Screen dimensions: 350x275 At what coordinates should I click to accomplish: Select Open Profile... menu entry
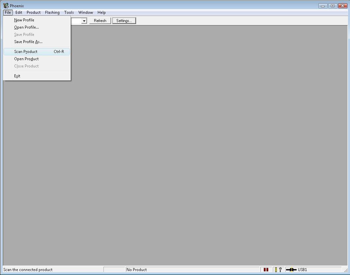tap(26, 27)
